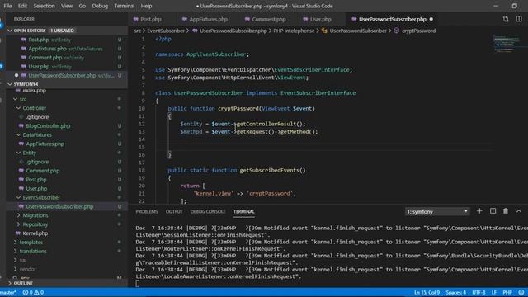The image size is (528, 297).
Task: Switch to the Output panel tab
Action: [174, 211]
